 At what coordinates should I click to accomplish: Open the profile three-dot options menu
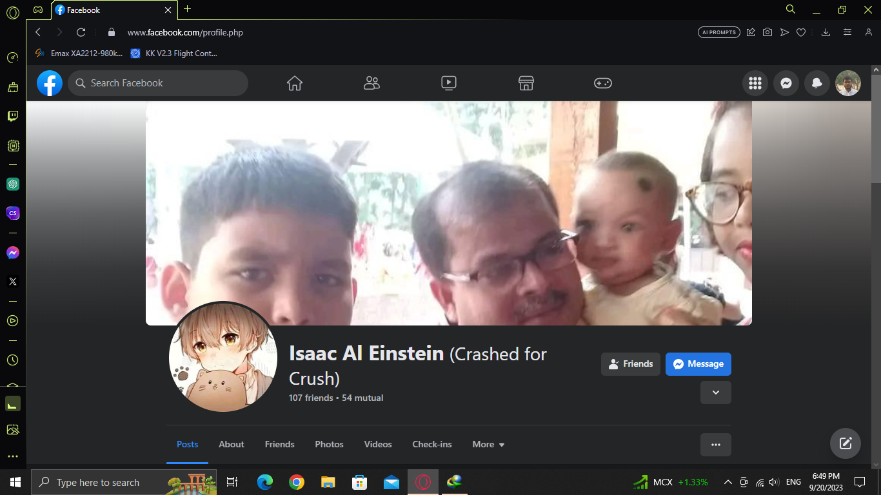pyautogui.click(x=716, y=445)
